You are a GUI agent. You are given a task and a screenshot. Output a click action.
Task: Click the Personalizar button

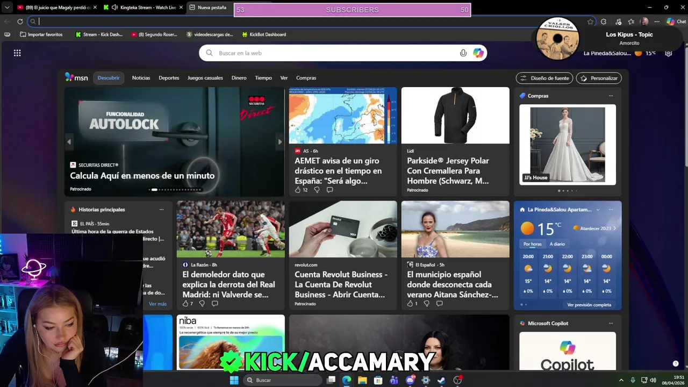(x=599, y=78)
